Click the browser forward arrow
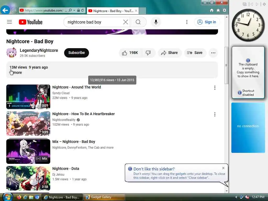The image size is (268, 201). click(14, 10)
